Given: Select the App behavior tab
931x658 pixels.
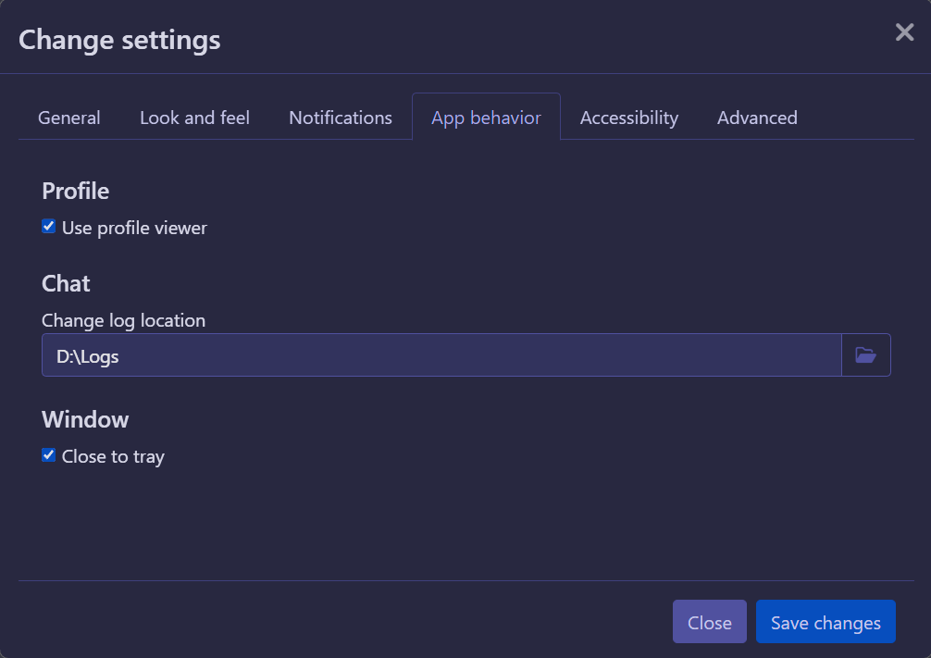Looking at the screenshot, I should pos(486,118).
